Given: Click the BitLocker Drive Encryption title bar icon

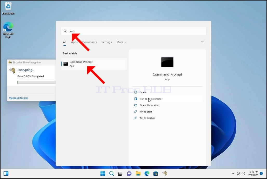Looking at the screenshot, I should coord(10,63).
